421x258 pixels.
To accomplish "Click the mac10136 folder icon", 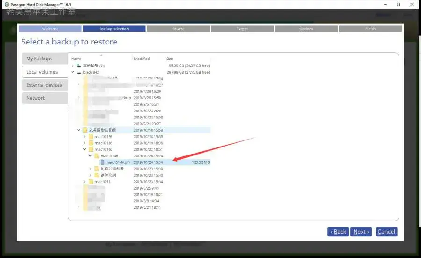I will (x=91, y=143).
